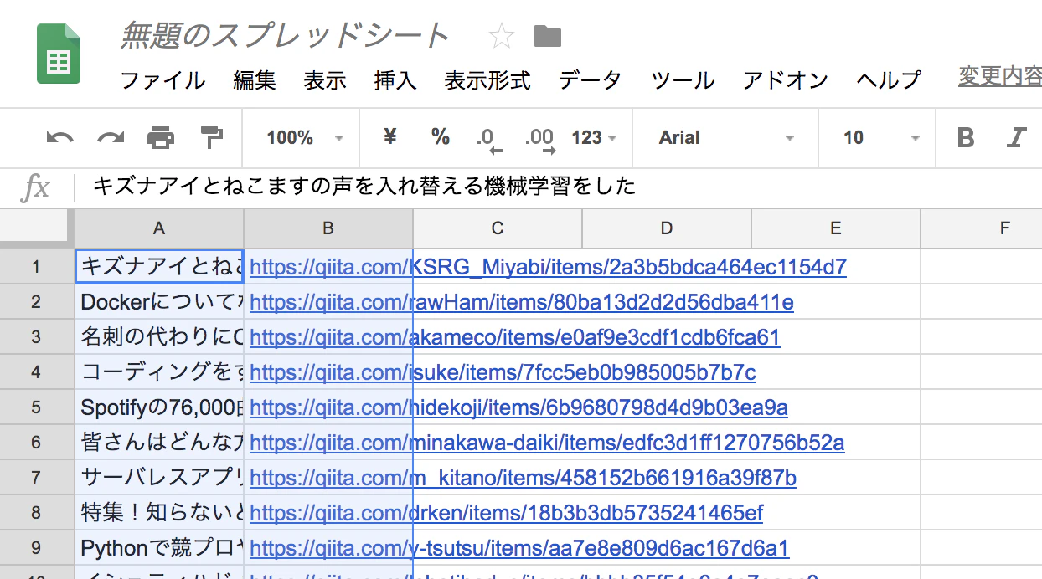Open the font size 10 dropdown
Image resolution: width=1042 pixels, height=579 pixels.
pyautogui.click(x=881, y=138)
